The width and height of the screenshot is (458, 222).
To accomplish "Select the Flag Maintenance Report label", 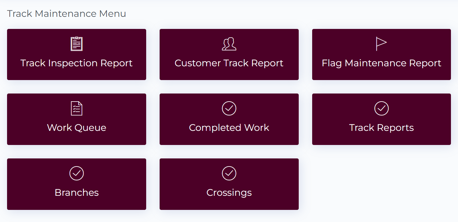I will click(381, 63).
